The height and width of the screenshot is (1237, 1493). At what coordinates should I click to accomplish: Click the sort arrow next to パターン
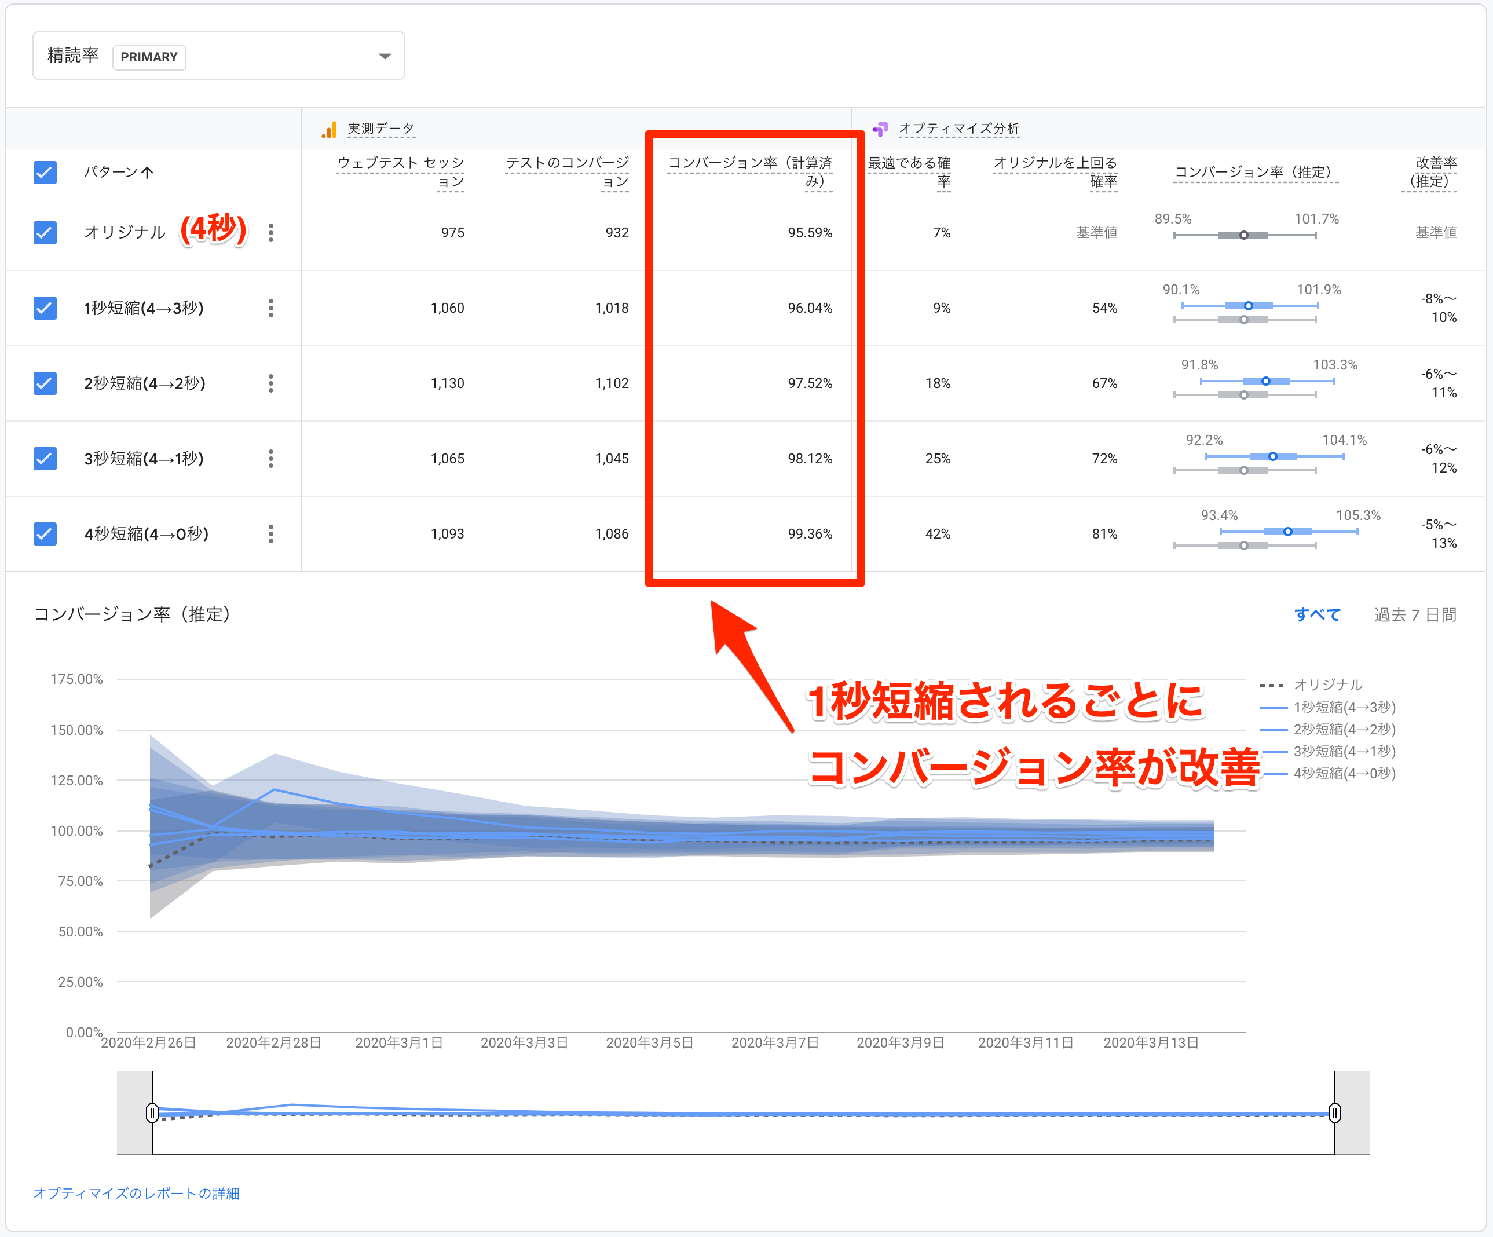click(147, 172)
